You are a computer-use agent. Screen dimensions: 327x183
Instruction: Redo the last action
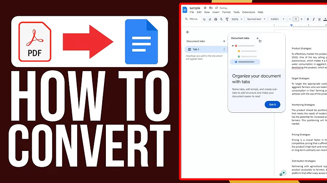coord(210,19)
